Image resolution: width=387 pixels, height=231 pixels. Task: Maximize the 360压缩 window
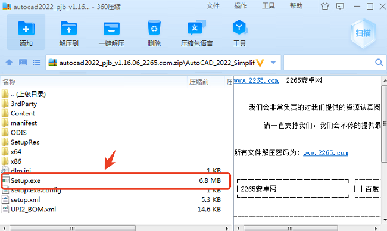point(370,6)
